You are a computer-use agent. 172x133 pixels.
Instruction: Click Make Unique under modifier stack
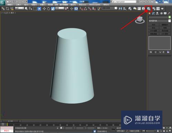click(160, 52)
